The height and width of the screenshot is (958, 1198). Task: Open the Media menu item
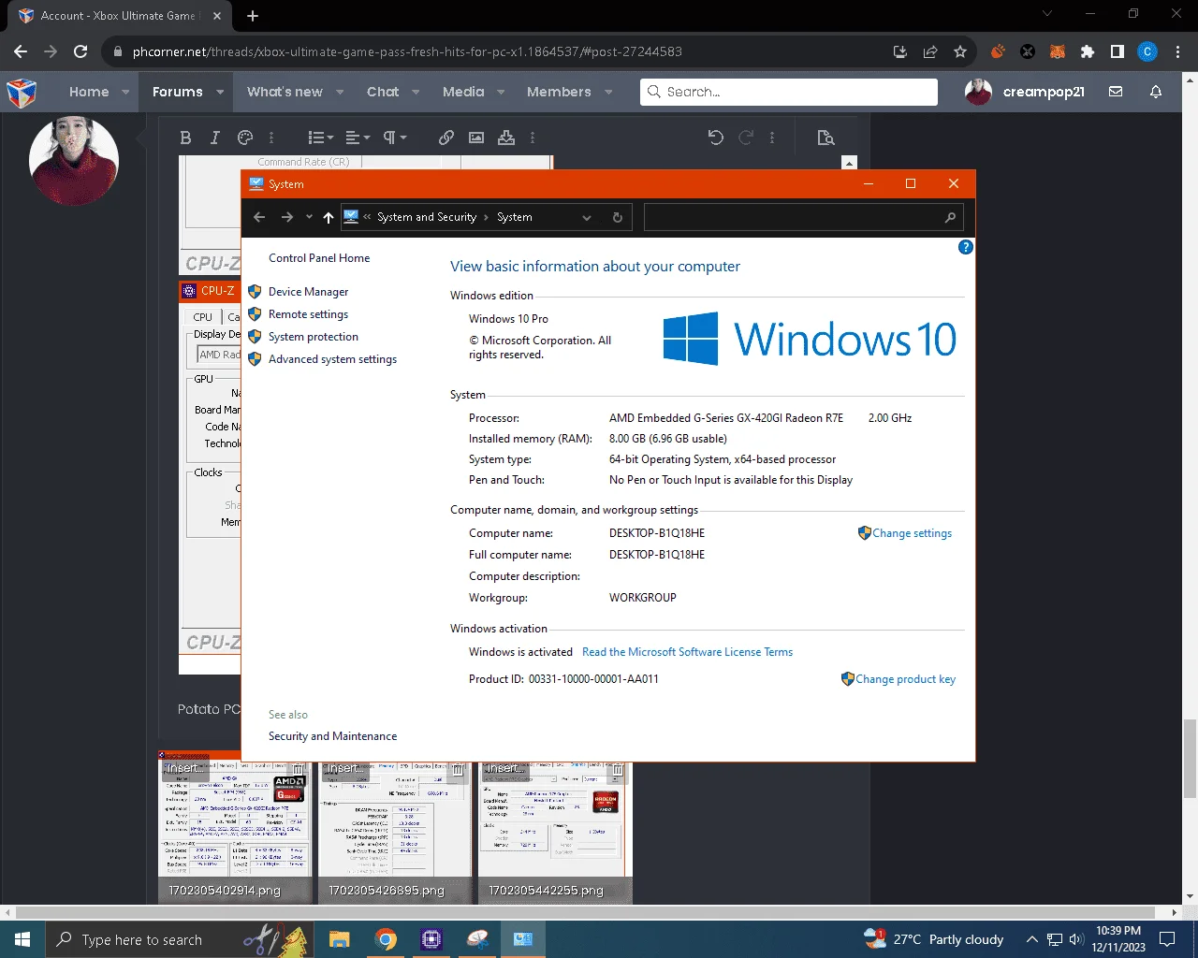(x=463, y=92)
